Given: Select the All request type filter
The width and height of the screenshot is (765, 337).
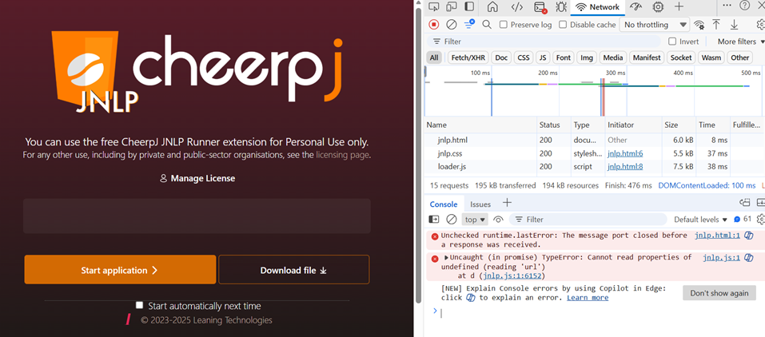Looking at the screenshot, I should (434, 57).
